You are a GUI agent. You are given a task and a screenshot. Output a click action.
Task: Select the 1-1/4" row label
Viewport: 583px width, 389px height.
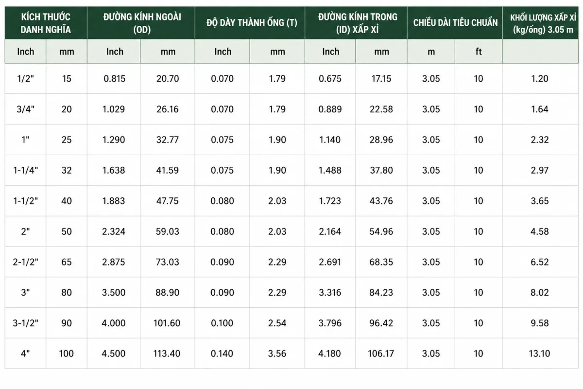[x=26, y=170]
